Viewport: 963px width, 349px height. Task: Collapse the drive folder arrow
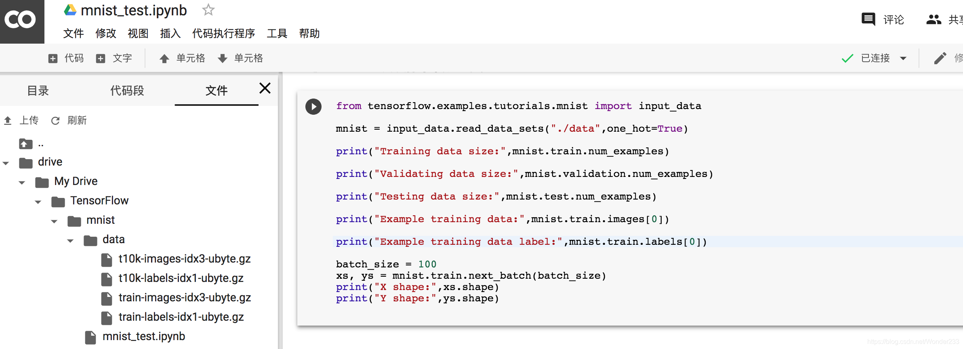6,163
